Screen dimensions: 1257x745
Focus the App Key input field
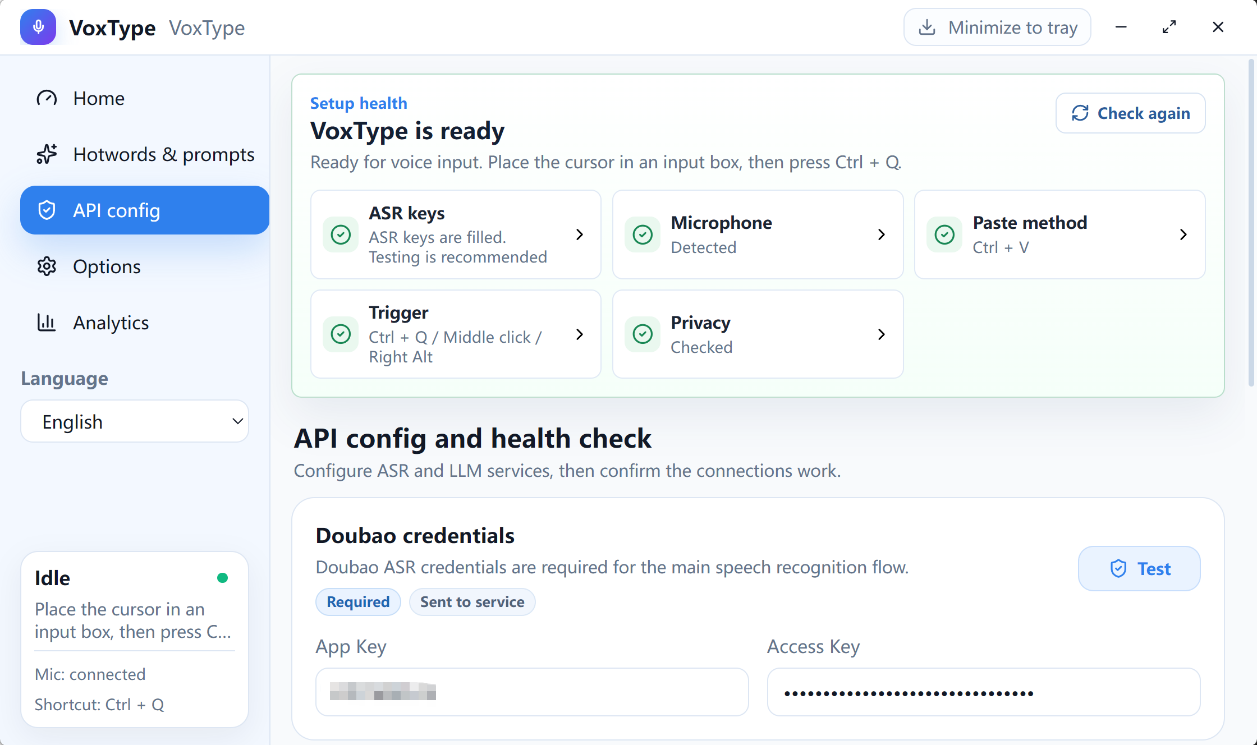[x=532, y=692]
